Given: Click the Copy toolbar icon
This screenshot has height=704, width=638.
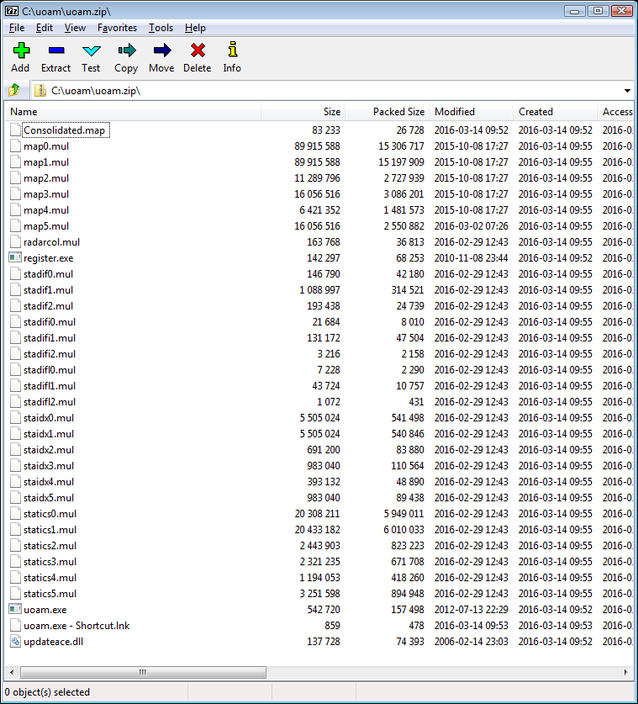Looking at the screenshot, I should (127, 50).
